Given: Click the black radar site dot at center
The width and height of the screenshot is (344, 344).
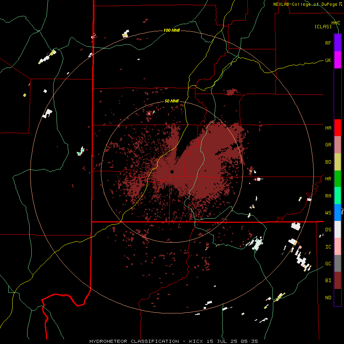Looking at the screenshot, I should (x=172, y=172).
